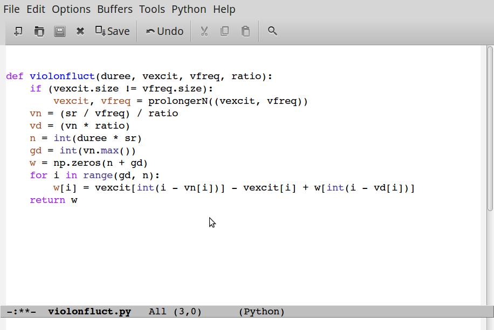
Task: Expand the Buffers menu list
Action: click(x=115, y=9)
